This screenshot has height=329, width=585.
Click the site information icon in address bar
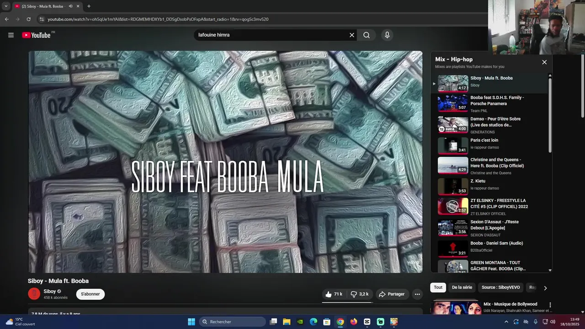point(42,19)
